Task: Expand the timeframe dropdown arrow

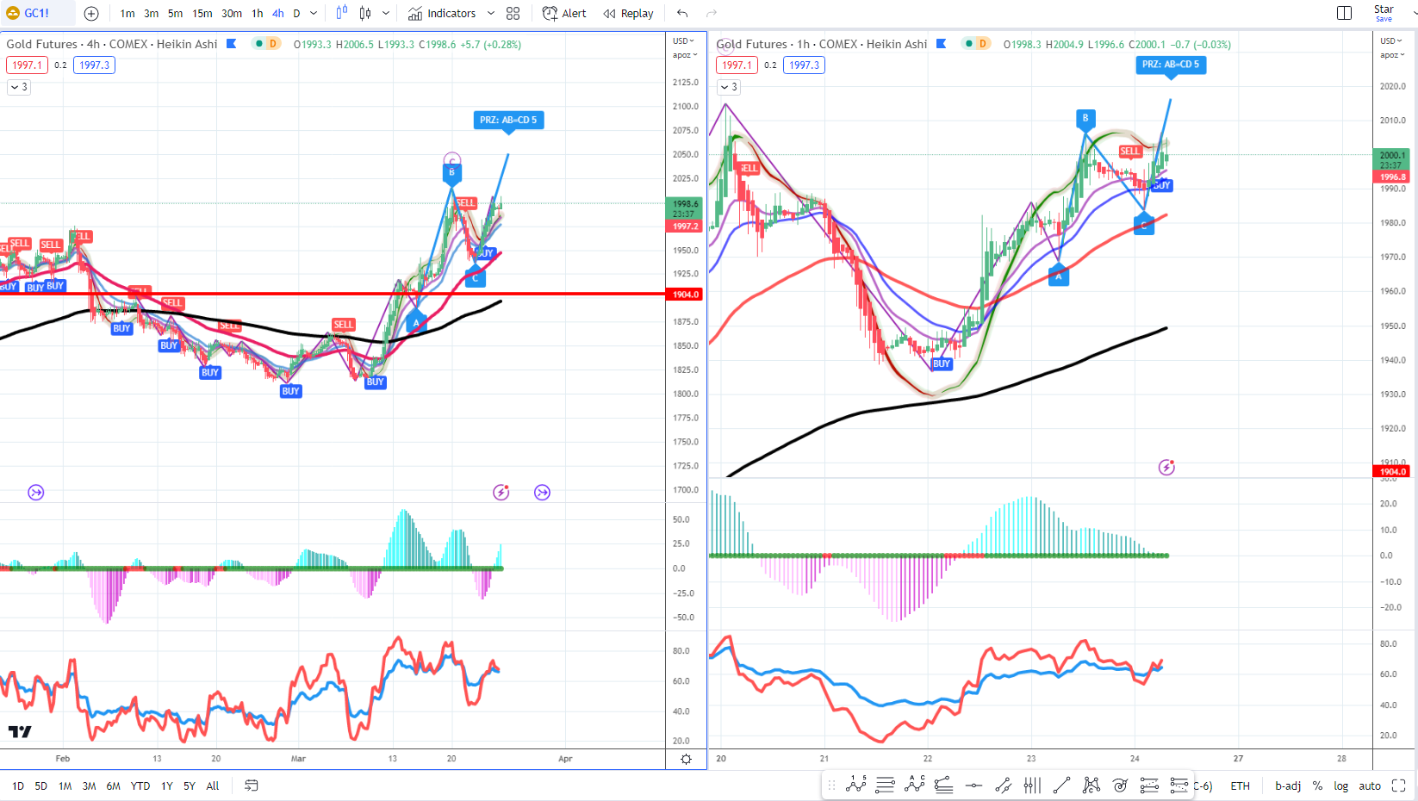Action: click(314, 13)
